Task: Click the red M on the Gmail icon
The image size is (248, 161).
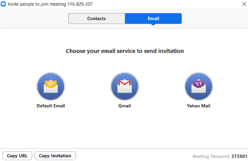Action: click(x=125, y=85)
